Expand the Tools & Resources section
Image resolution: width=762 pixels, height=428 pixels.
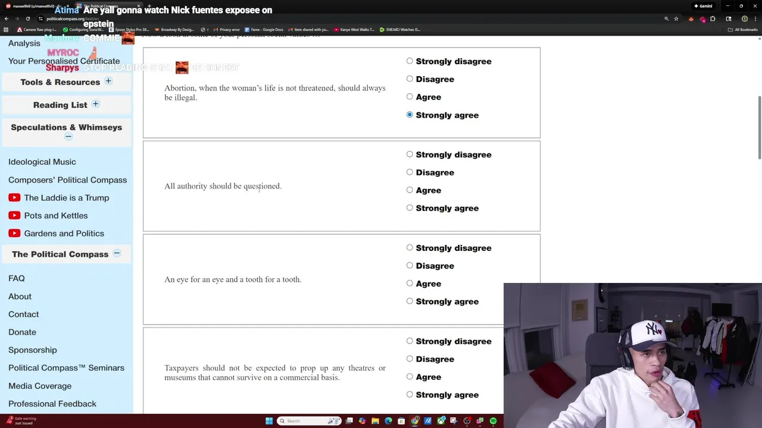click(108, 81)
